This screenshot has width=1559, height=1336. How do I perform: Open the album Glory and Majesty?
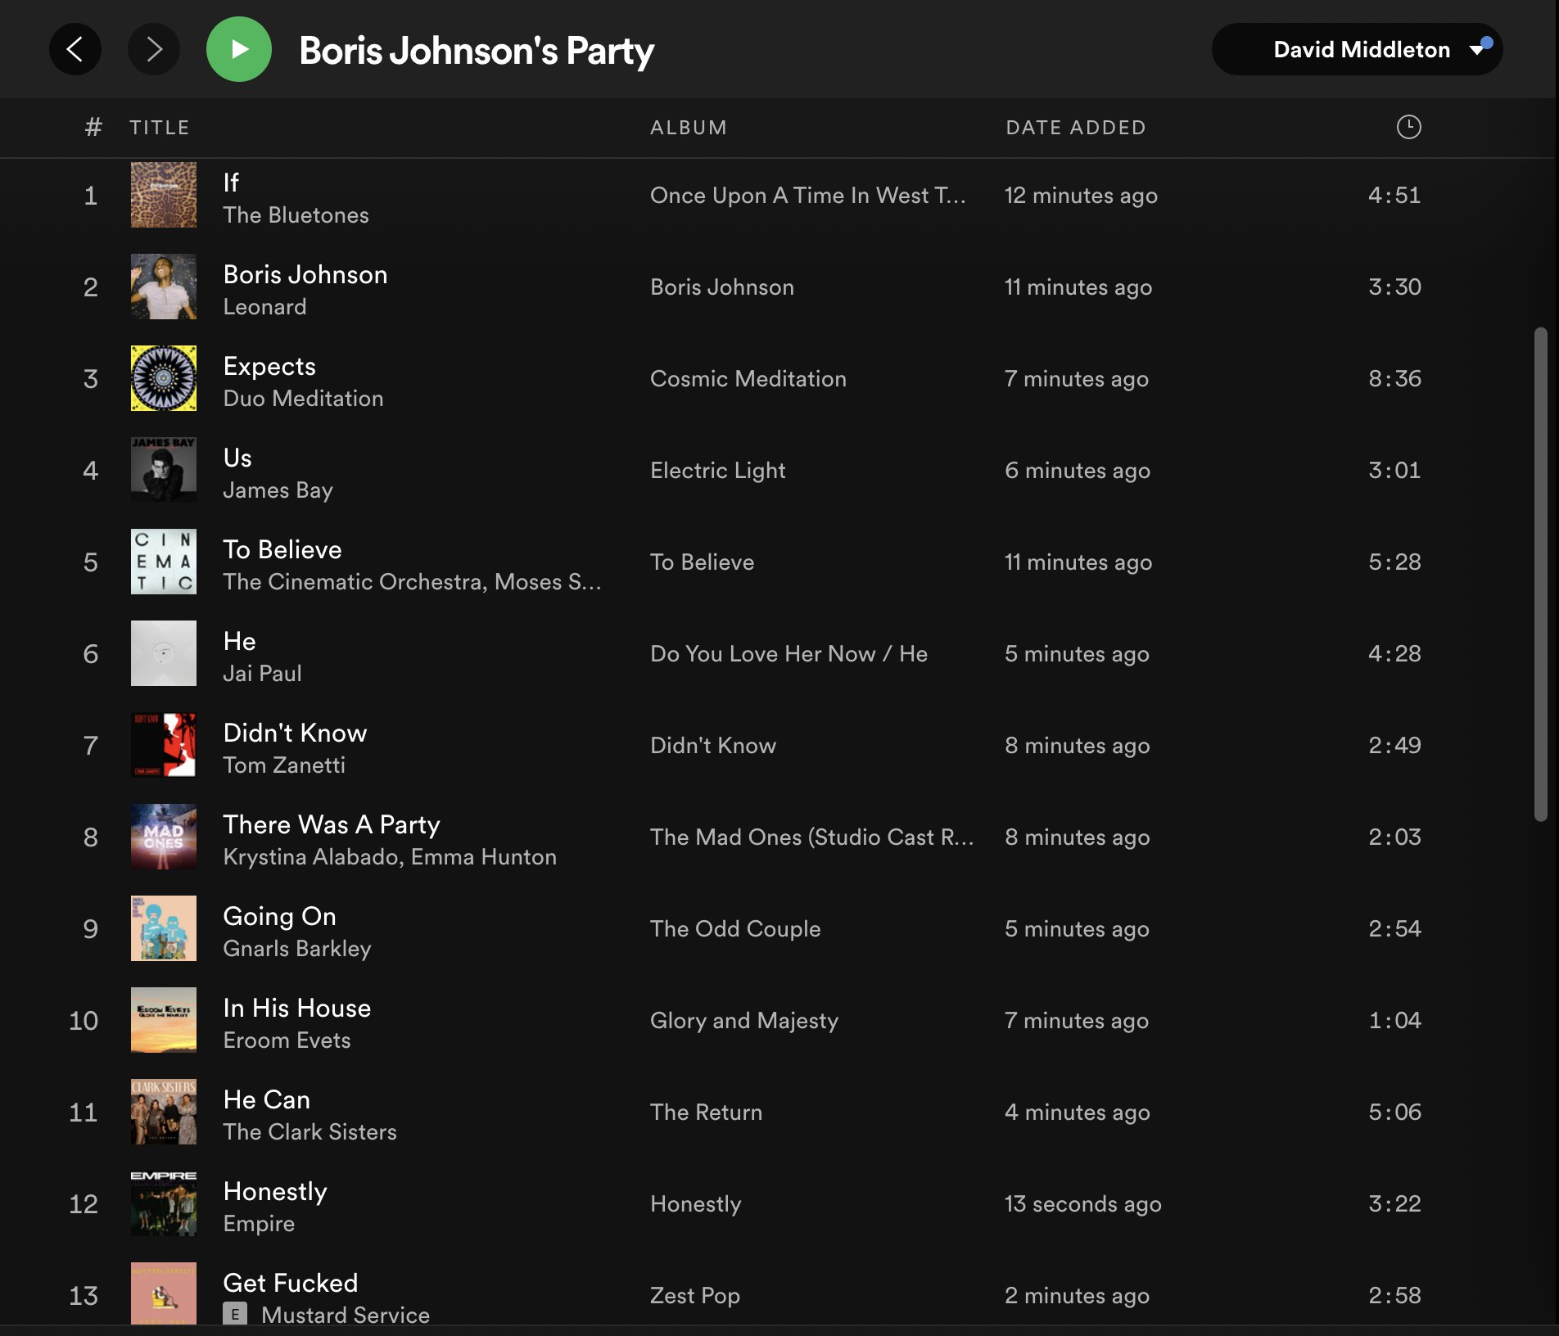tap(744, 1021)
